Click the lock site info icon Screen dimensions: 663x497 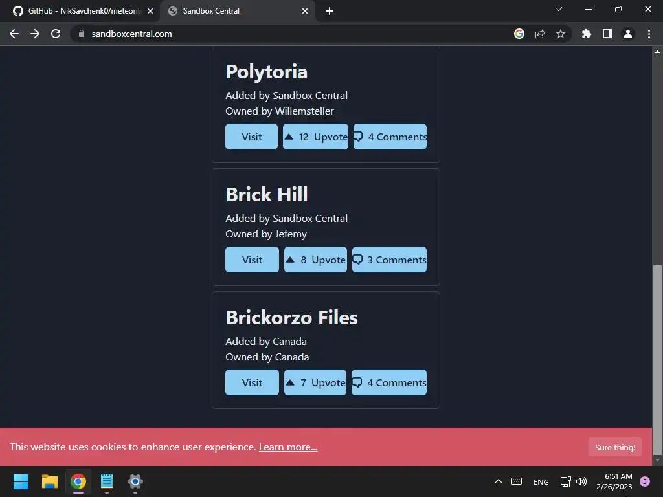coord(82,34)
